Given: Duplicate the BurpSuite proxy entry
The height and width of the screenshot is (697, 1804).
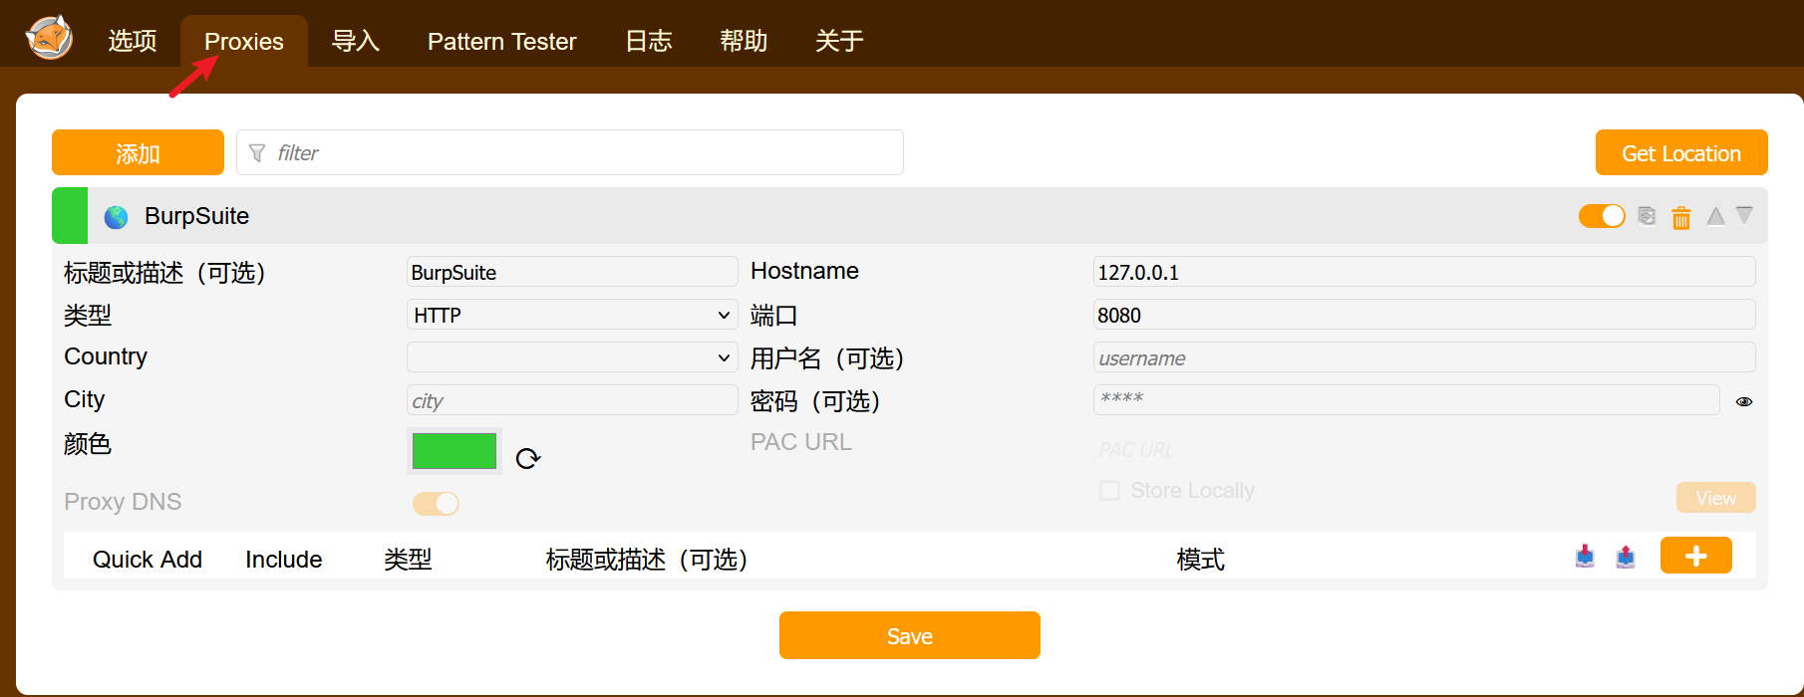Looking at the screenshot, I should click(x=1647, y=216).
